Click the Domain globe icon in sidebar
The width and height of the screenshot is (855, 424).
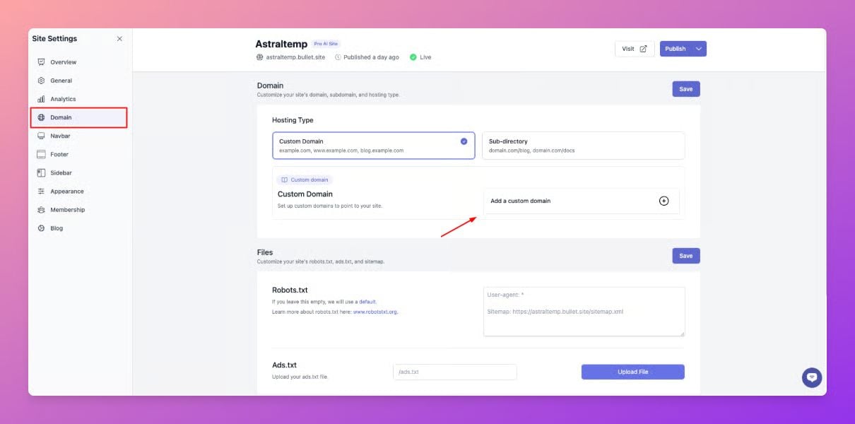pyautogui.click(x=41, y=117)
